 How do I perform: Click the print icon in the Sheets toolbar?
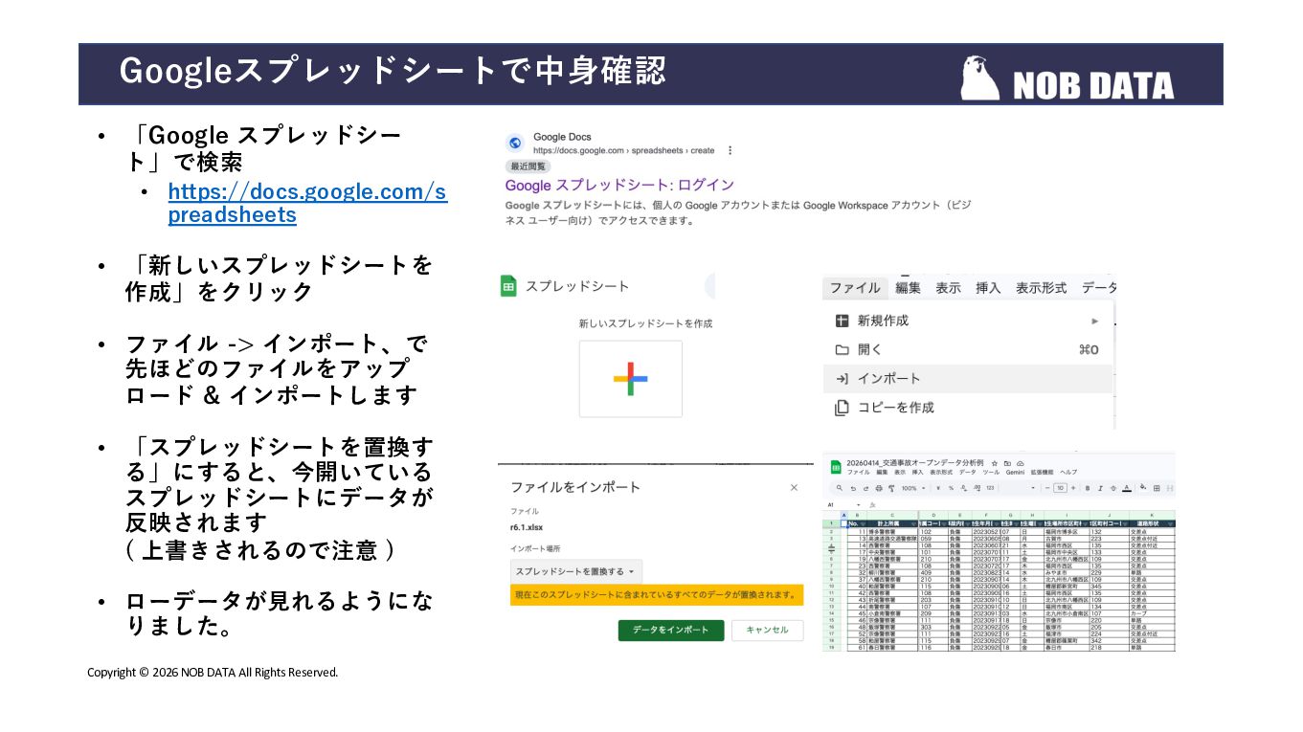tap(879, 488)
